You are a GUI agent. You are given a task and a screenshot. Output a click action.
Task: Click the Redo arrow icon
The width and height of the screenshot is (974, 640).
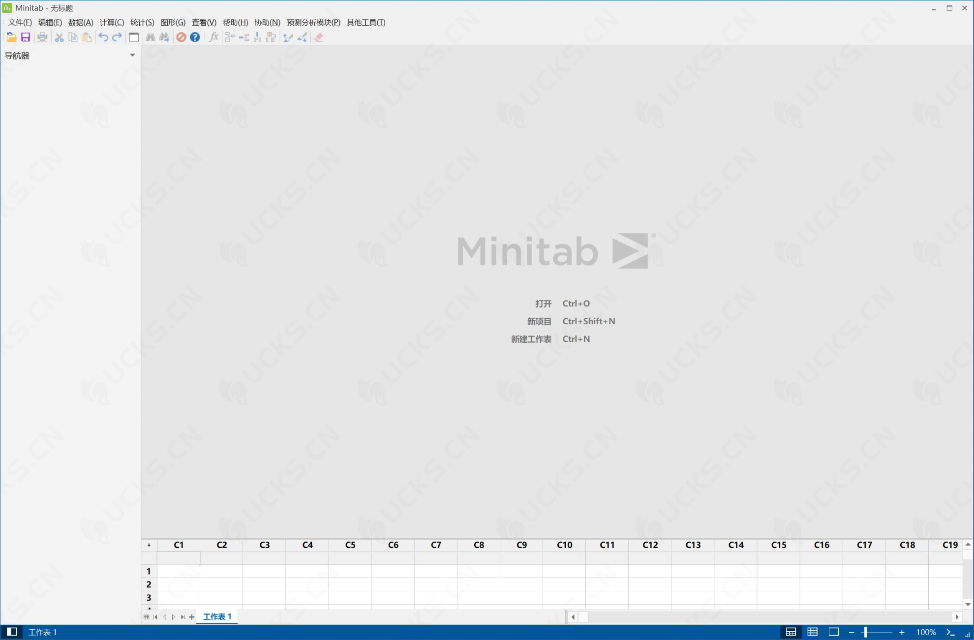pos(117,37)
